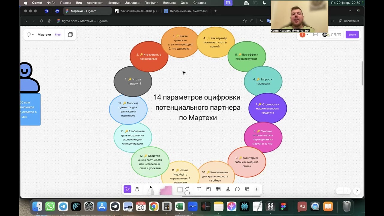Click the screen sharing menu bar icon
The height and width of the screenshot is (216, 384).
[x=229, y=3]
